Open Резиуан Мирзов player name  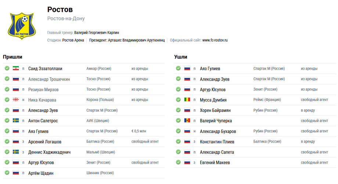43,89
